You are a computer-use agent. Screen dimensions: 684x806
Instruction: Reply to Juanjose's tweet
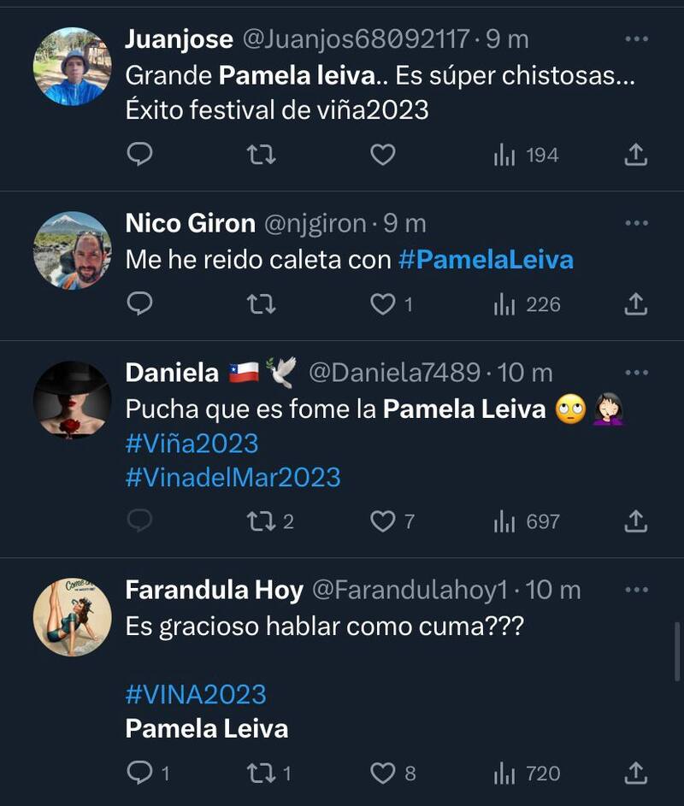point(139,155)
